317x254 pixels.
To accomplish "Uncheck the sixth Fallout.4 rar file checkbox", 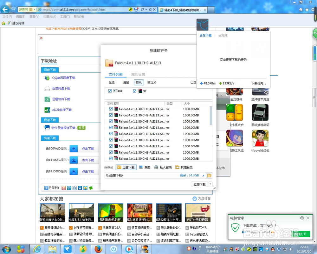I will coord(111,140).
